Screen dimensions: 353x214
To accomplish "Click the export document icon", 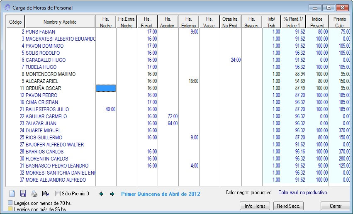I will 46,194.
